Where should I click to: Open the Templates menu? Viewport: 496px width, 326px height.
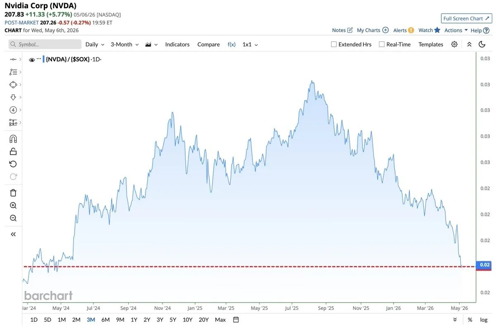click(x=431, y=44)
